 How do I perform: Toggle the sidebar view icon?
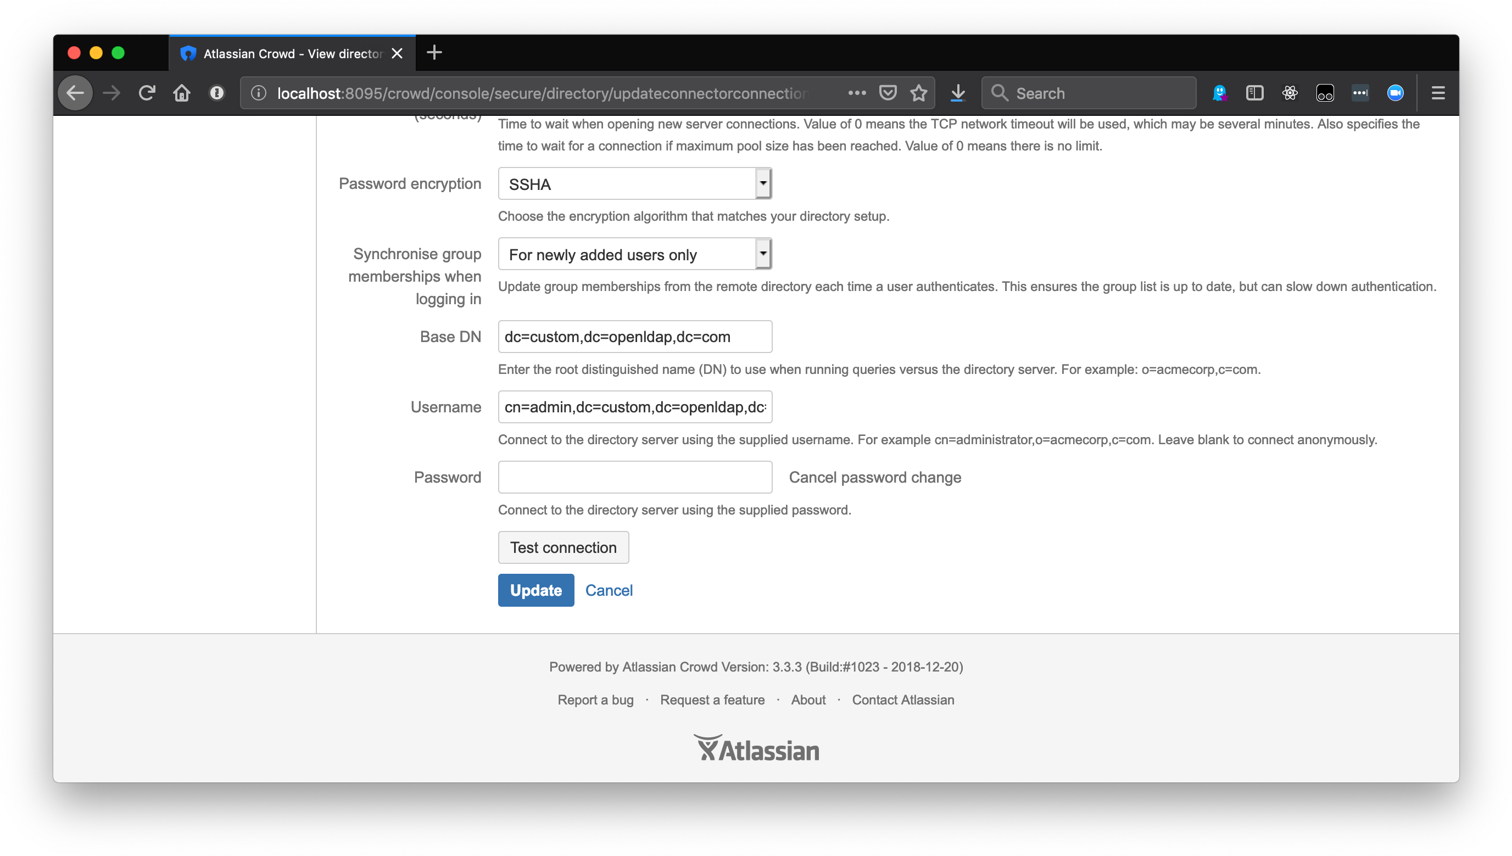tap(1254, 93)
